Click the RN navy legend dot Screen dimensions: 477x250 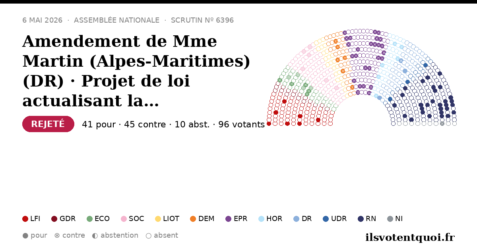pyautogui.click(x=361, y=219)
